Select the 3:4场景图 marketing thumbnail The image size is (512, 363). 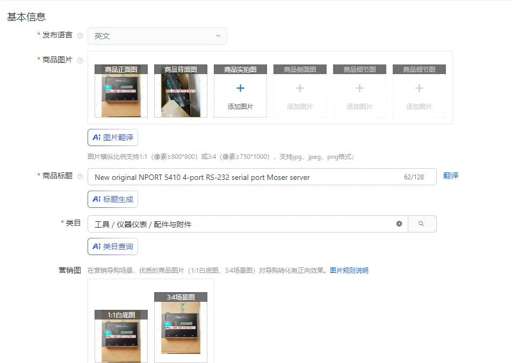click(181, 328)
